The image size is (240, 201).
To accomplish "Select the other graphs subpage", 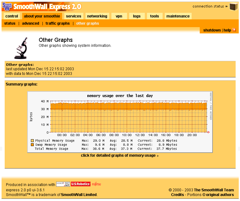I will point(88,23).
